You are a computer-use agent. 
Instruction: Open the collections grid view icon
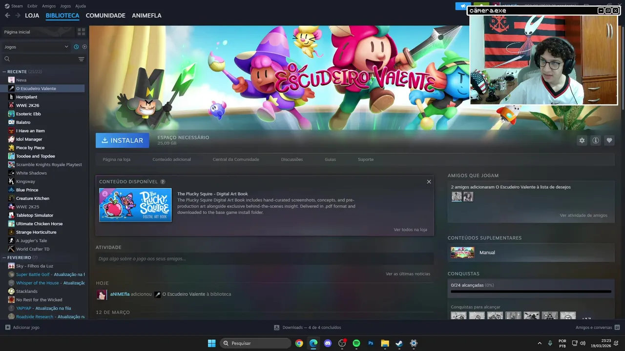pyautogui.click(x=81, y=32)
